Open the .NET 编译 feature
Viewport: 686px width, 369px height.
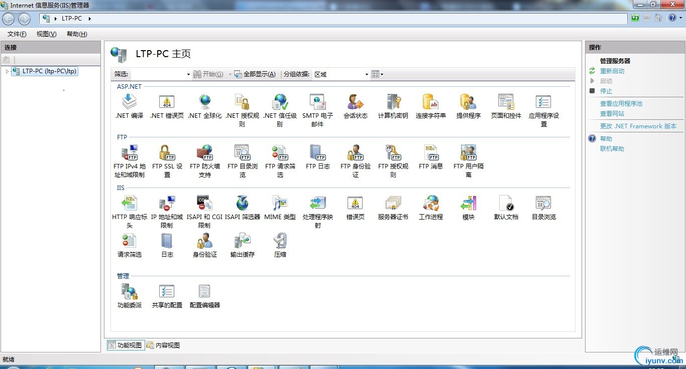(x=129, y=106)
